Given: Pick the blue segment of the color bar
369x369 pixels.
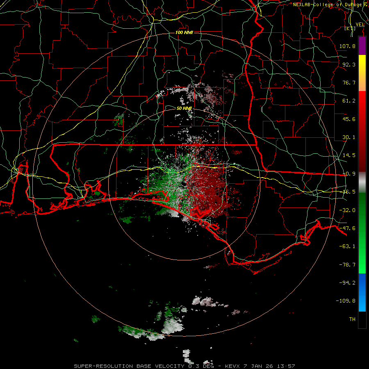Looking at the screenshot, I should (362, 292).
